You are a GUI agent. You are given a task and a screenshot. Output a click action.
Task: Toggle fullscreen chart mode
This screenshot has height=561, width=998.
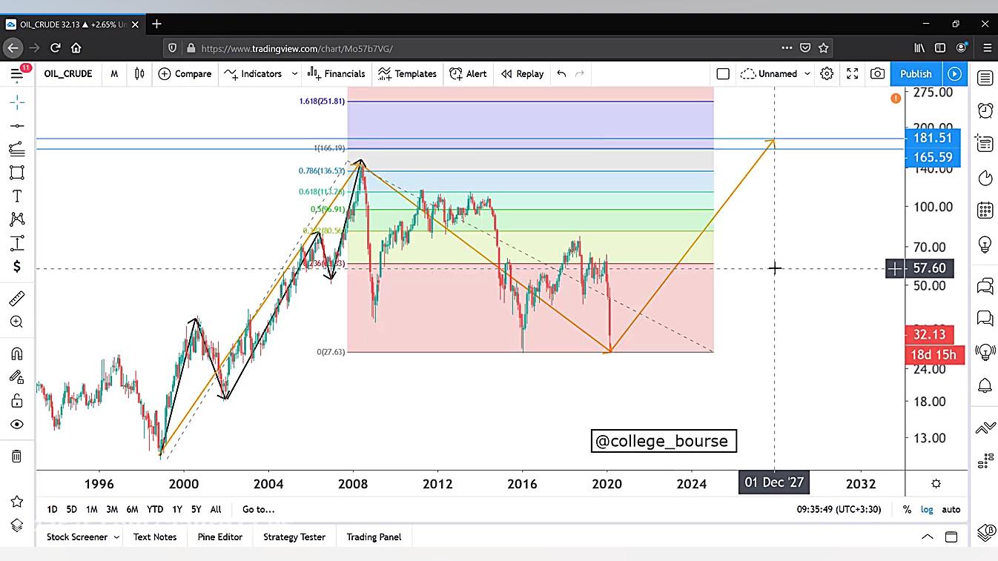click(x=853, y=73)
